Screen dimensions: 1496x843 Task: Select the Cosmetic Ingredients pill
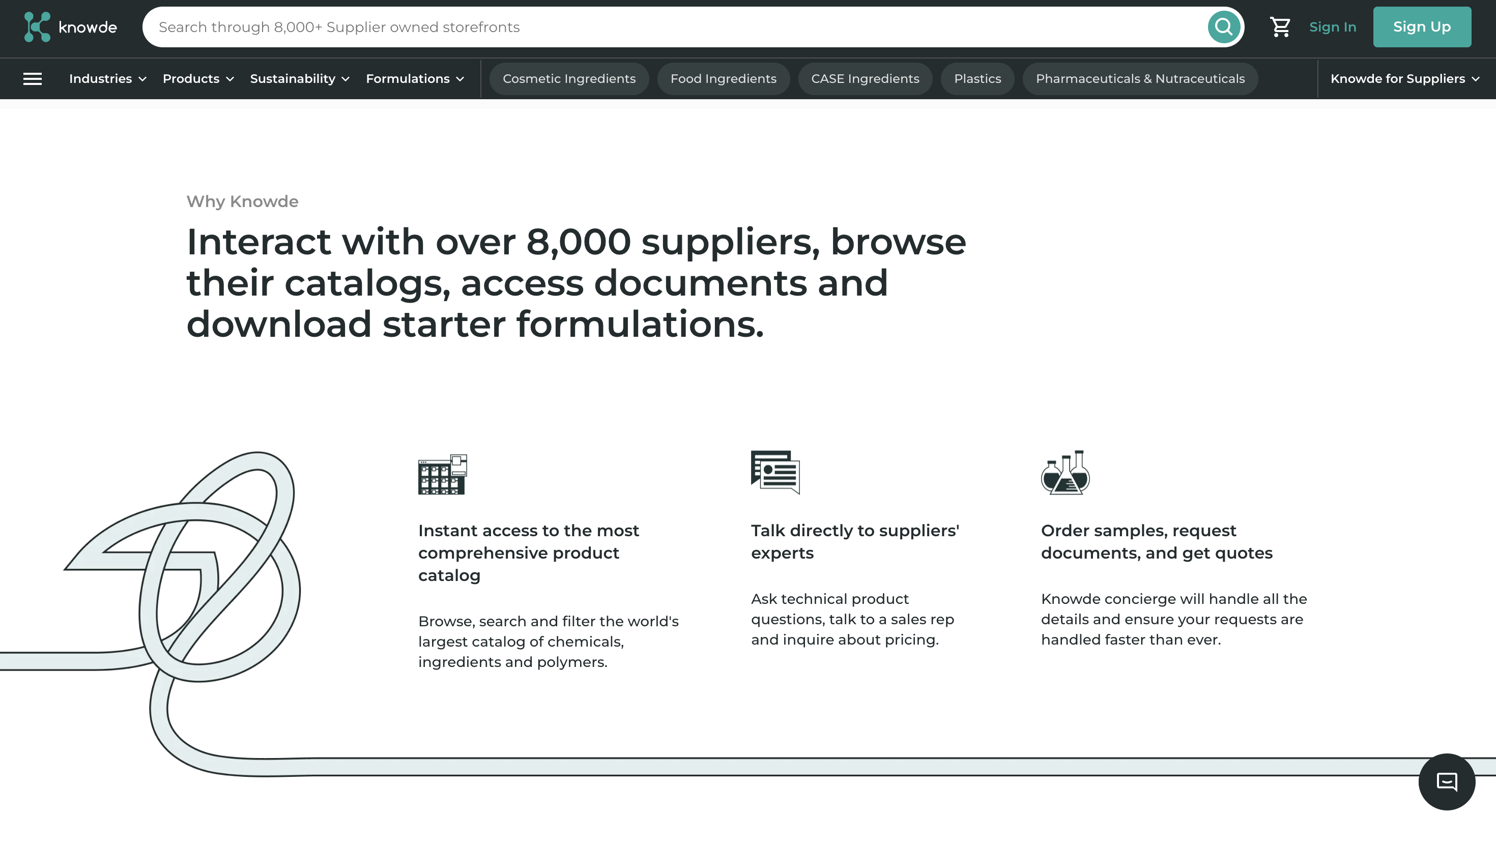pos(569,79)
